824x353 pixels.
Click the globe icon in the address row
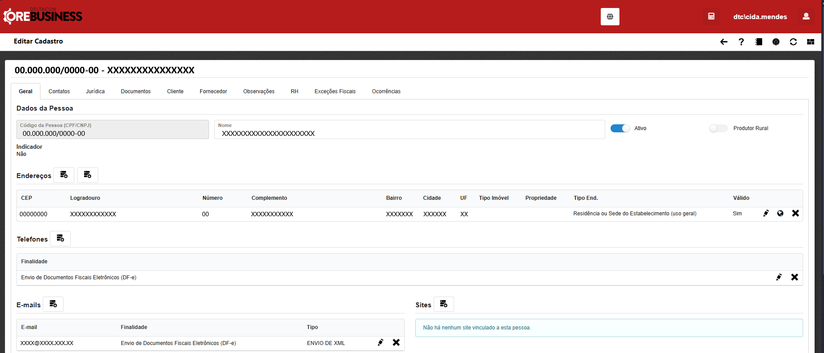[780, 214]
